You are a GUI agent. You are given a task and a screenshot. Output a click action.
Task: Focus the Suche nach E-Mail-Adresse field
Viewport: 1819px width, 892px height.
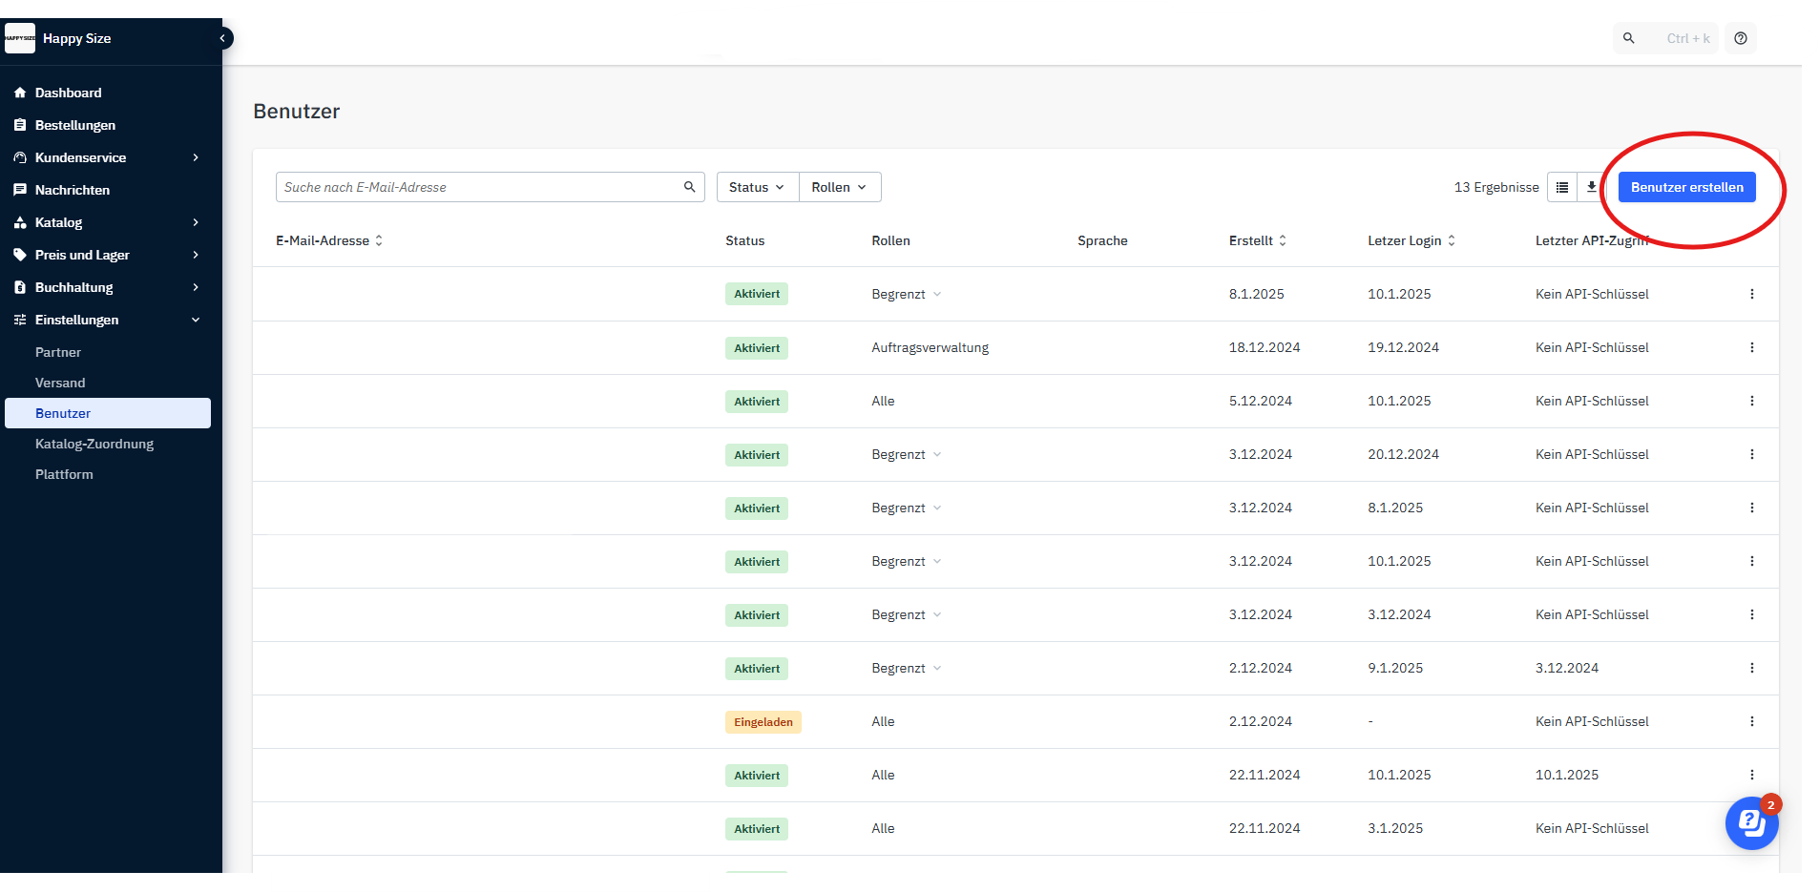point(477,187)
